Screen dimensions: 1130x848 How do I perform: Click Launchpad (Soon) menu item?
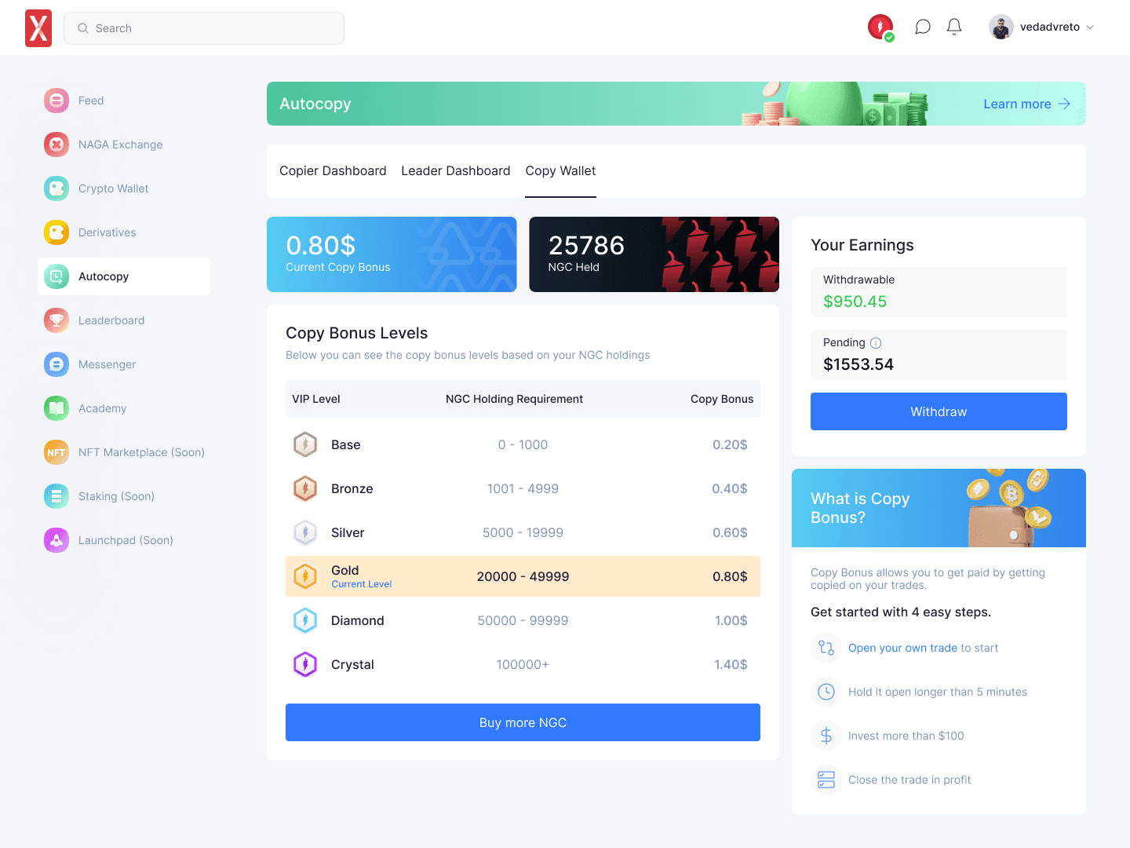[x=124, y=540]
